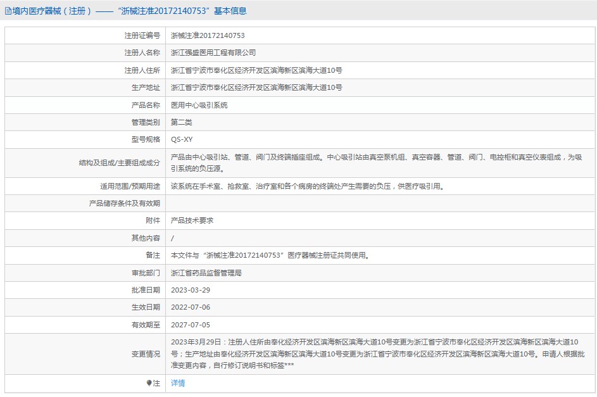Click attachment value 产品技术要求
The image size is (597, 397).
pos(192,220)
